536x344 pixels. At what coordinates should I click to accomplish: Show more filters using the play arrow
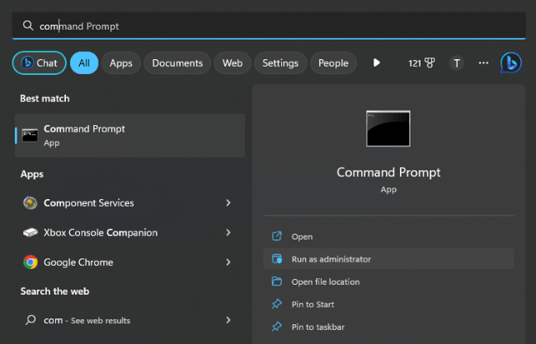376,63
